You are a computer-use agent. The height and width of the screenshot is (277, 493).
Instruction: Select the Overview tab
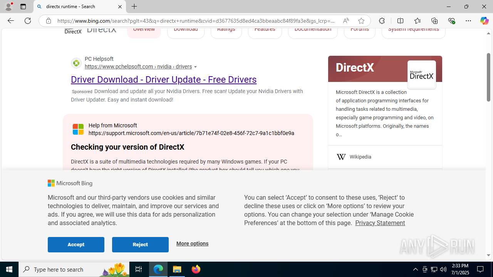[x=144, y=32]
